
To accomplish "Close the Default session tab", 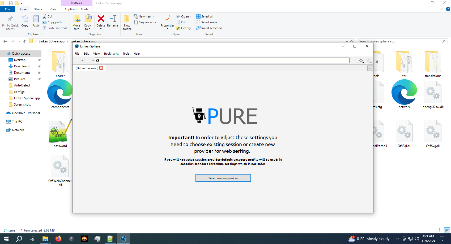I will (101, 68).
